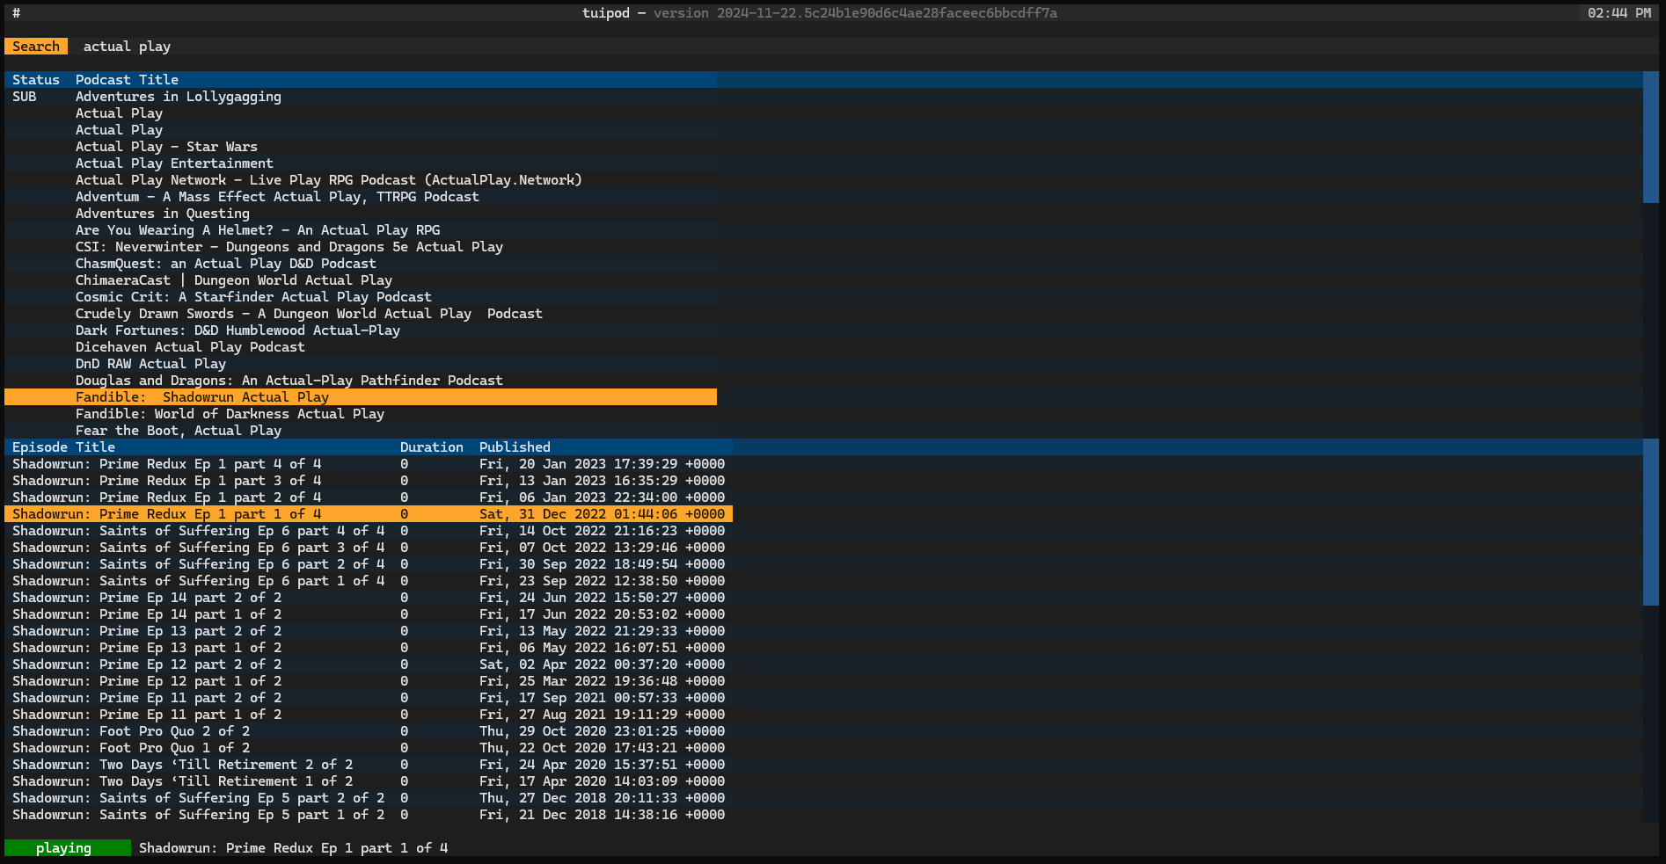Image resolution: width=1666 pixels, height=864 pixels.
Task: Select the subscribed podcast Adventures in Lollygagging
Action: 361,97
